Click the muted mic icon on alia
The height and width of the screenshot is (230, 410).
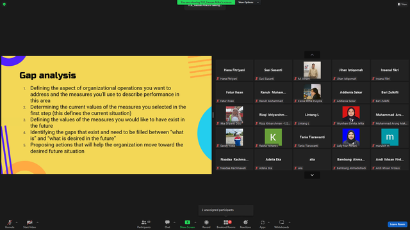(x=295, y=168)
